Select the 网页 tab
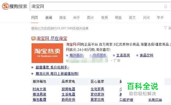171x105 pixels. tap(35, 18)
